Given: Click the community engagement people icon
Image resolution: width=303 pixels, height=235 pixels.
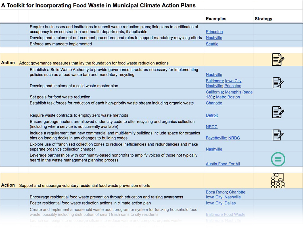Looking at the screenshot, I should (x=278, y=181).
